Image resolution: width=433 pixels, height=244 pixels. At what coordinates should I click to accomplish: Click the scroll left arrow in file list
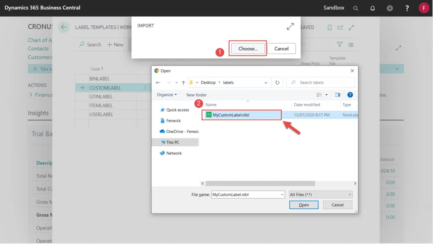pyautogui.click(x=203, y=183)
